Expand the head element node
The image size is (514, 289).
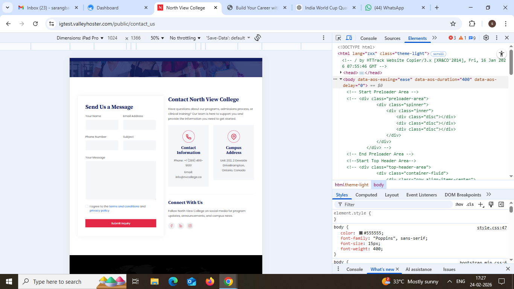(x=341, y=73)
